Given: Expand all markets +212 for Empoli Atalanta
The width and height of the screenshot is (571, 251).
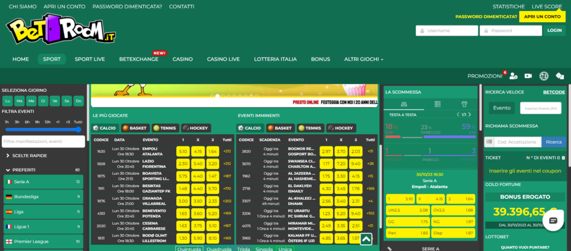Looking at the screenshot, I should pos(227,151).
